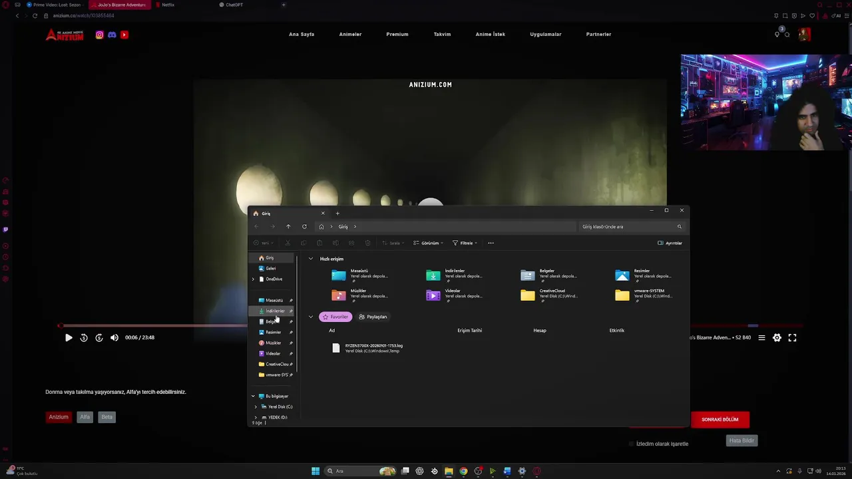
Task: Open Animeler in the site menu
Action: click(x=350, y=35)
